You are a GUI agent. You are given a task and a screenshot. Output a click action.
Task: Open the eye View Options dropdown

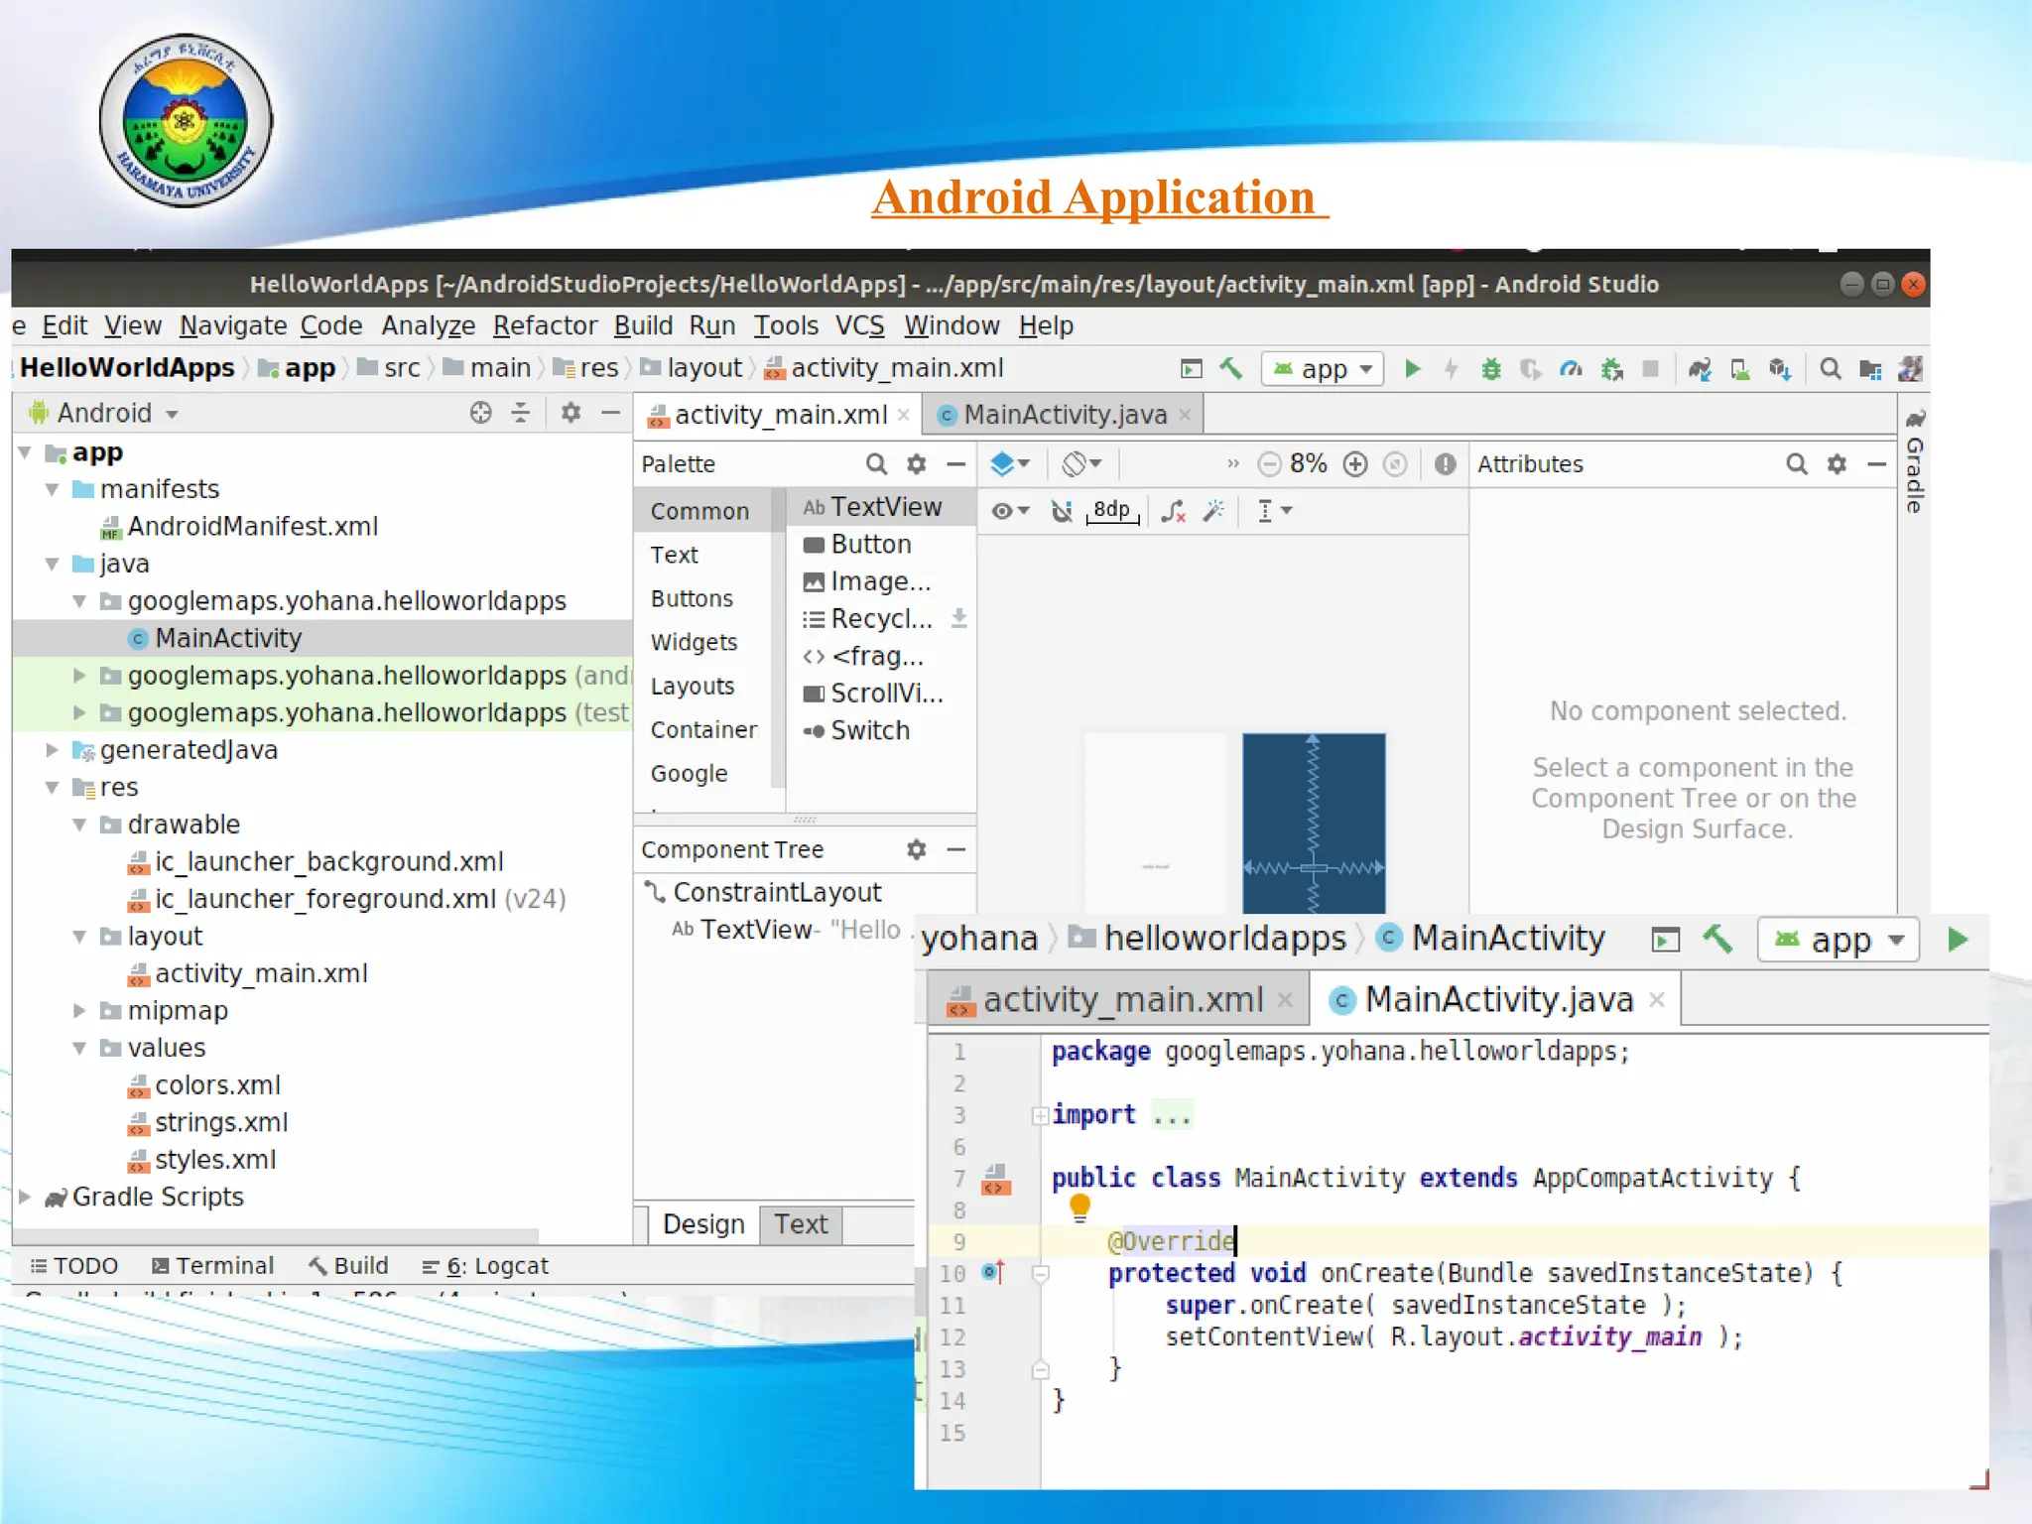click(x=1010, y=511)
